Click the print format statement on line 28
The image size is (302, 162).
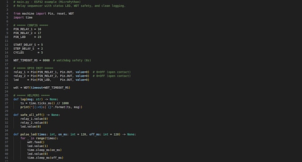(52, 107)
